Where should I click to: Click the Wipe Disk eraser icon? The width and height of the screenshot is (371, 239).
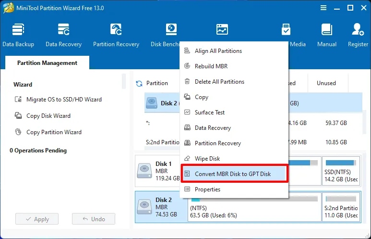(187, 158)
